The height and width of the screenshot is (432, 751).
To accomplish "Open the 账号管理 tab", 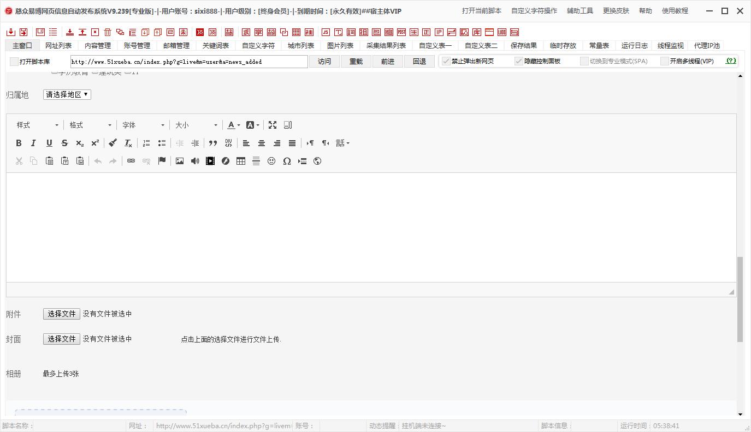I will [137, 46].
